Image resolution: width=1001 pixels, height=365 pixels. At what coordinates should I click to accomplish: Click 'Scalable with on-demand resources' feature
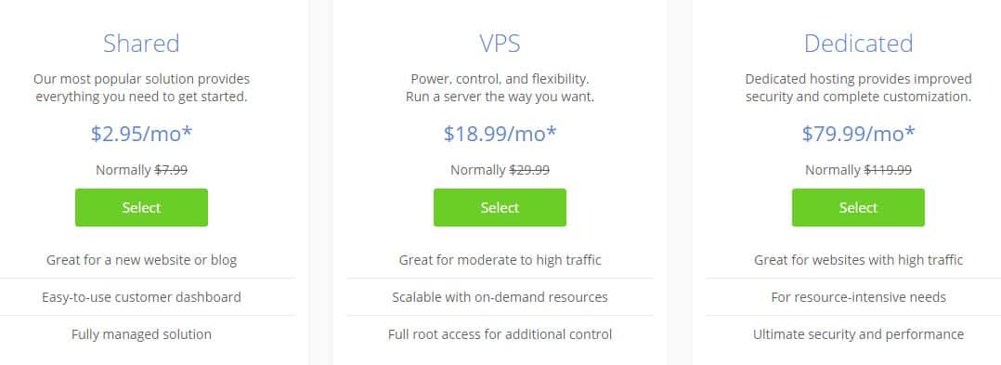[x=500, y=297]
